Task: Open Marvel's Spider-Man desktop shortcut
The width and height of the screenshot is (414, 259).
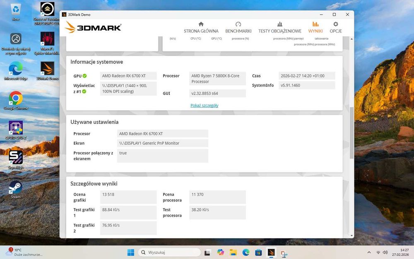Action: coord(47,44)
